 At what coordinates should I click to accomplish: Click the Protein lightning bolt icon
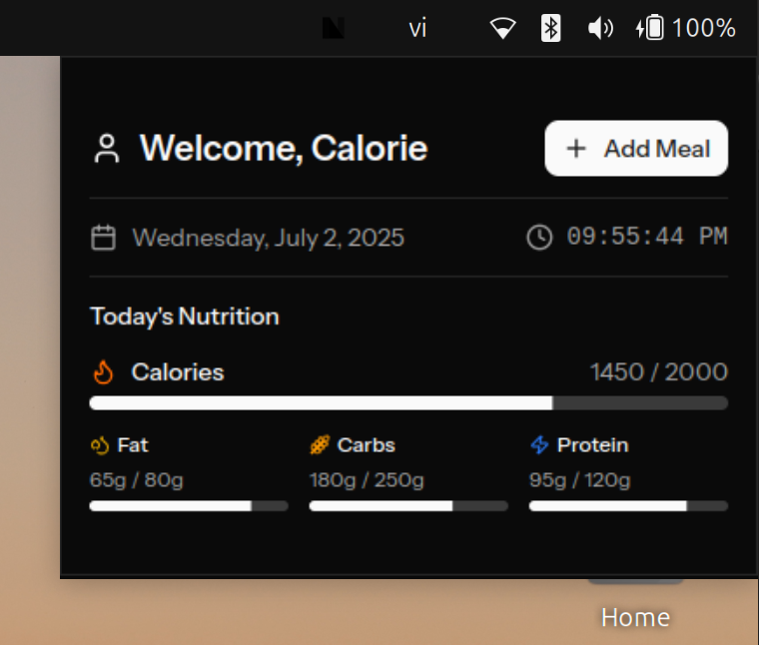pos(539,445)
